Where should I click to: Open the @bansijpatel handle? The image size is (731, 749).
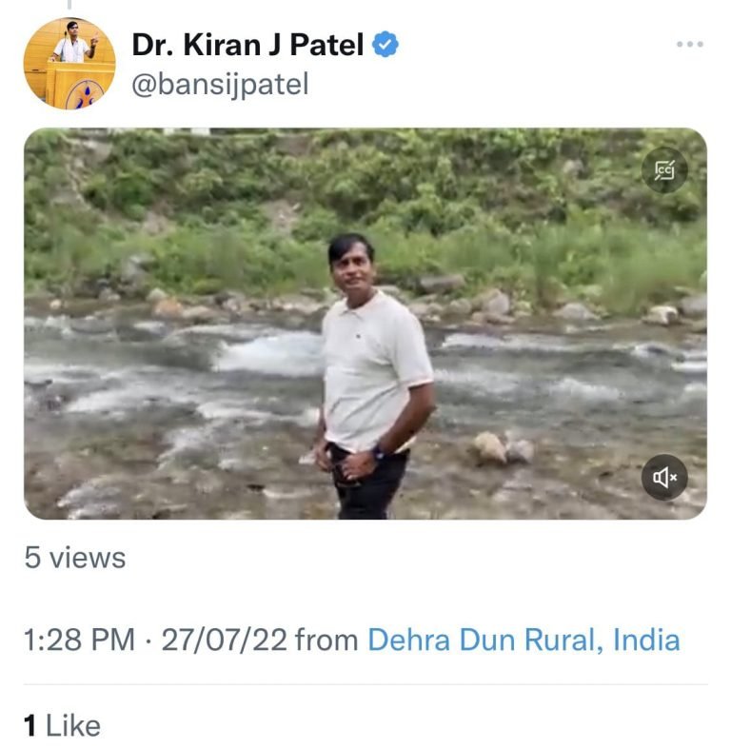click(x=220, y=85)
